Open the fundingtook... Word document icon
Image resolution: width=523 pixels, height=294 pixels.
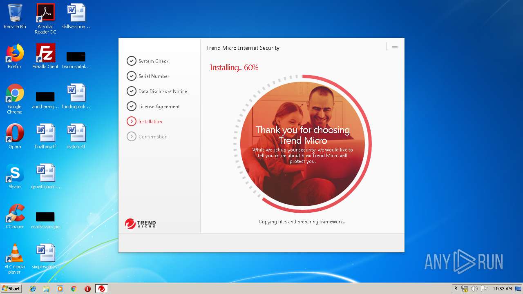[76, 96]
